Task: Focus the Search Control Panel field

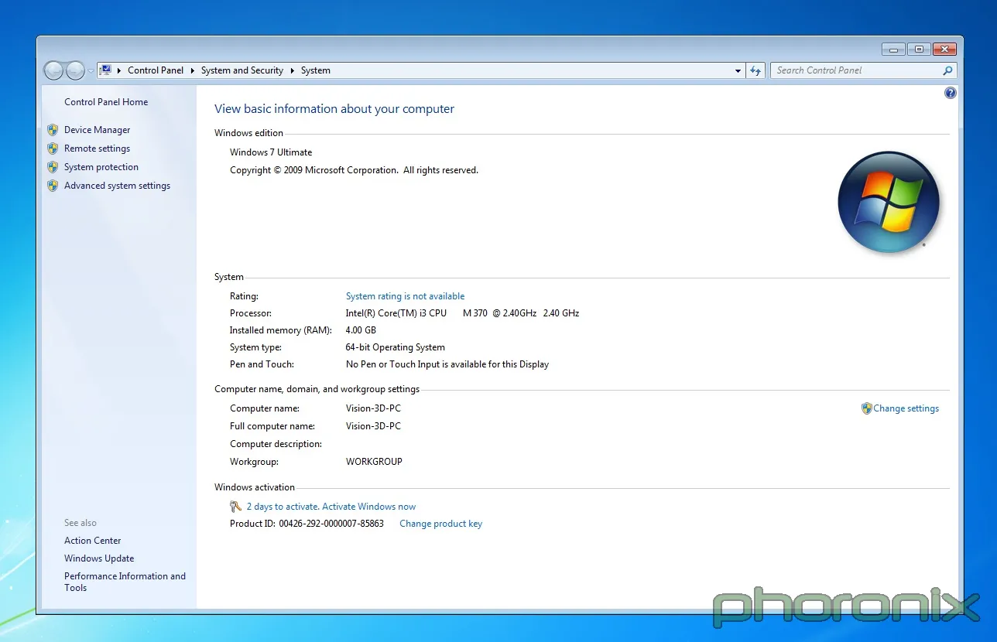Action: (855, 70)
